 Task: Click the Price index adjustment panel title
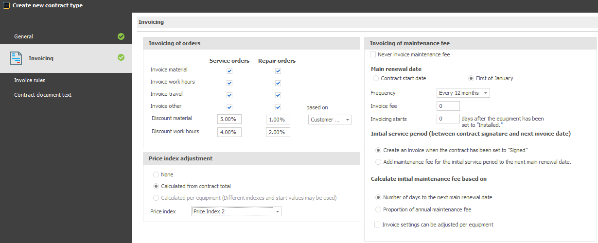click(x=180, y=158)
